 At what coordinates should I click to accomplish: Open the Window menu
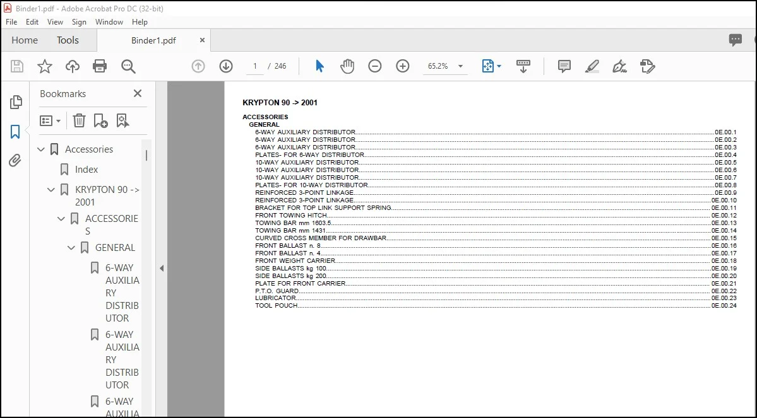point(109,21)
